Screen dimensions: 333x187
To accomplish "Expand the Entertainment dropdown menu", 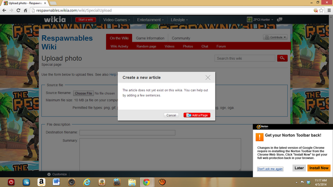I will click(x=150, y=20).
